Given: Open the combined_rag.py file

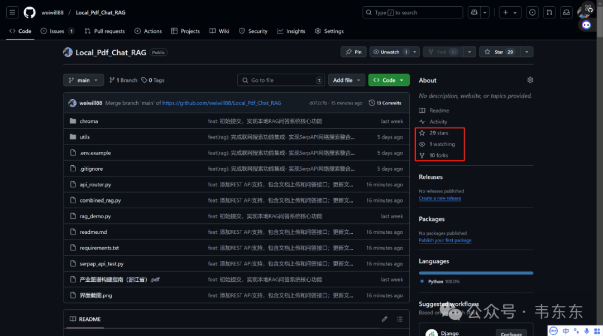Looking at the screenshot, I should pyautogui.click(x=100, y=200).
